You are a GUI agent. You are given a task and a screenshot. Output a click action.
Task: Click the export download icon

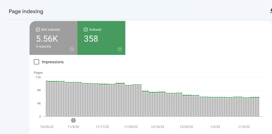(x=271, y=11)
